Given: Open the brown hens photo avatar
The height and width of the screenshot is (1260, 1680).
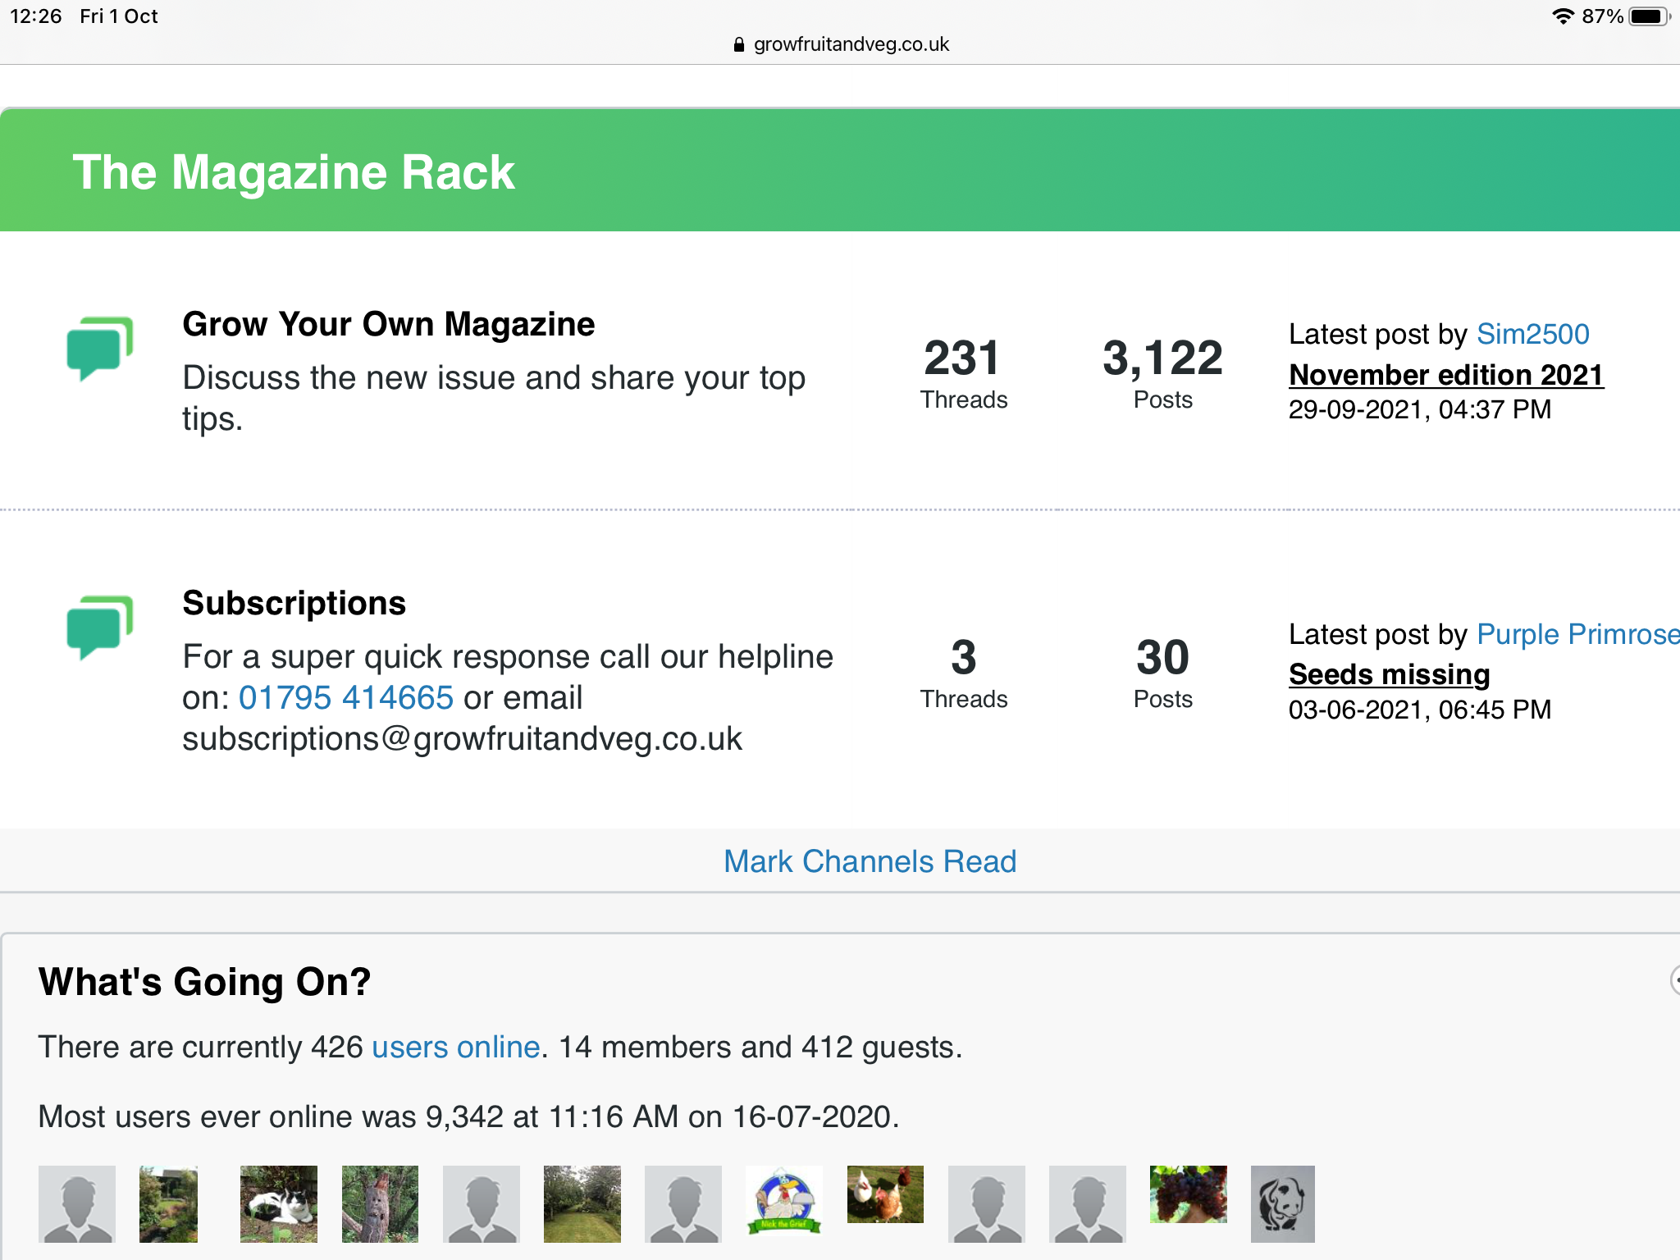Looking at the screenshot, I should (885, 1194).
